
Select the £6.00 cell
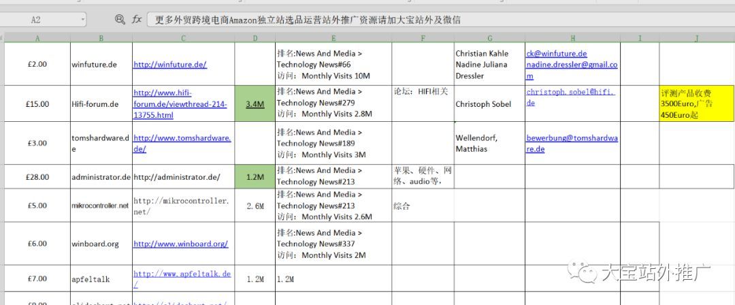point(37,244)
